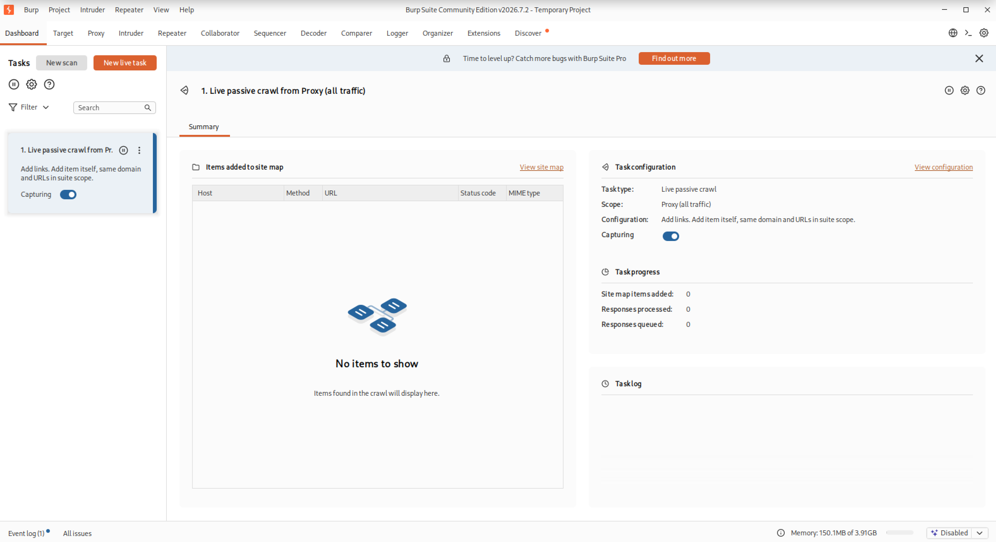
Task: Switch to the Target tab
Action: [63, 33]
